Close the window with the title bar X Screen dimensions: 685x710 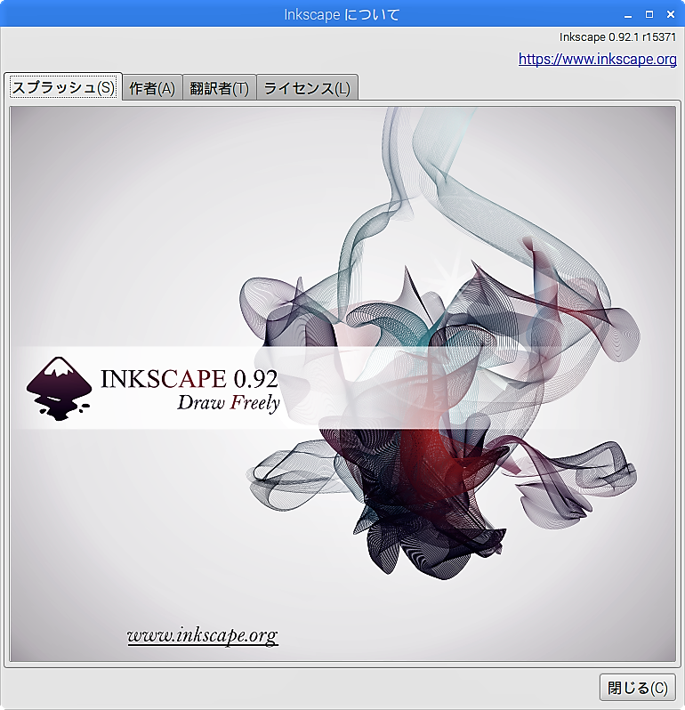point(671,14)
